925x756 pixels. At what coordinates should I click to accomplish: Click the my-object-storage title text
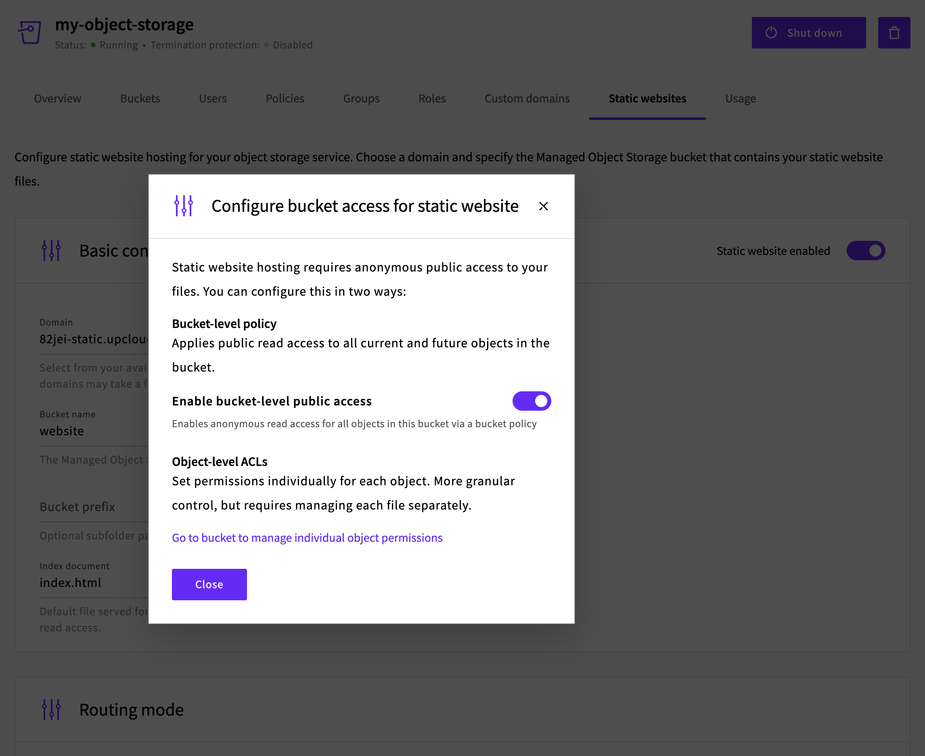124,24
